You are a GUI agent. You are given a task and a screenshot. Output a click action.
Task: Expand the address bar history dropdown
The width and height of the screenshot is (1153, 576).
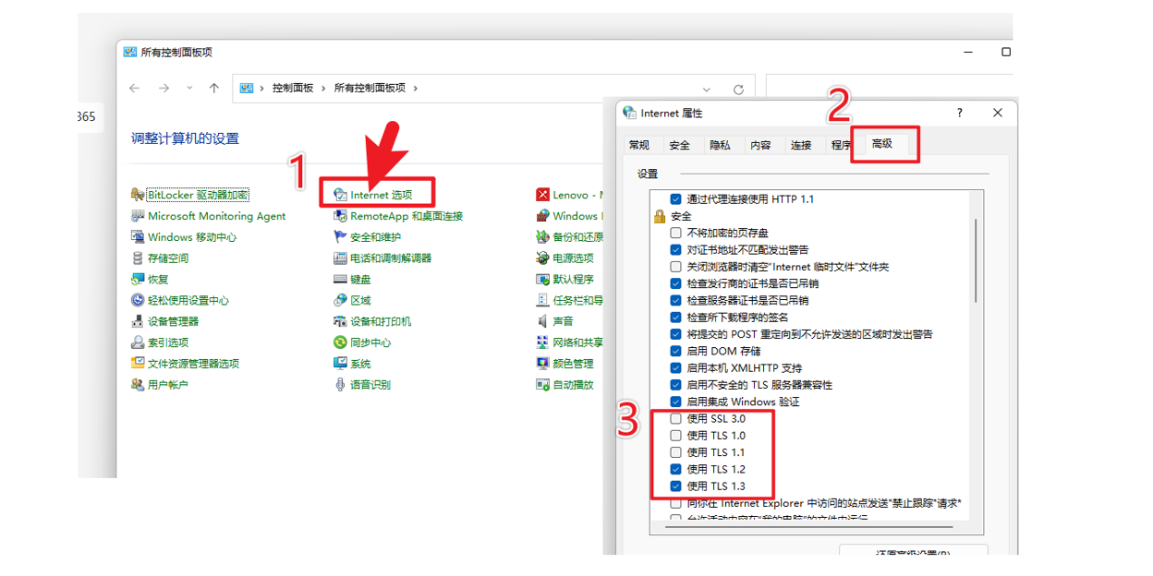(x=707, y=90)
